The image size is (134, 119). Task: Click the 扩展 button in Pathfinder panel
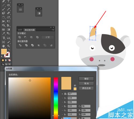coord(48,37)
